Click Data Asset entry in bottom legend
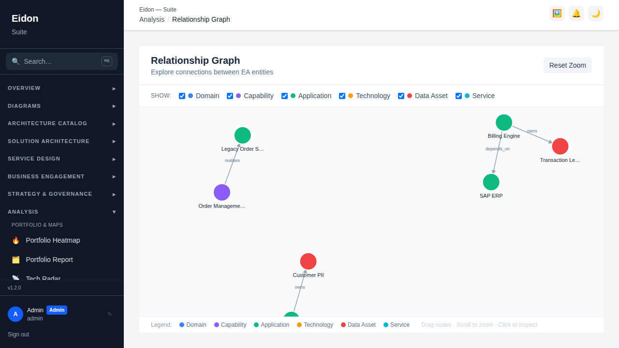The height and width of the screenshot is (348, 619). 358,325
